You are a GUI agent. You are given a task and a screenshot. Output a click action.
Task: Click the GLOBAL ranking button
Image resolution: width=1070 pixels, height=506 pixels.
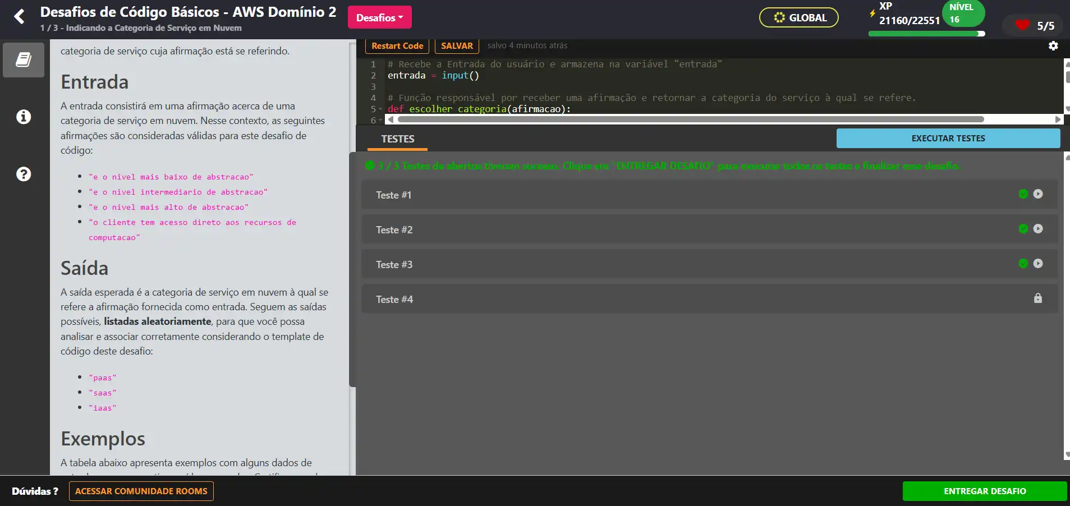[798, 17]
